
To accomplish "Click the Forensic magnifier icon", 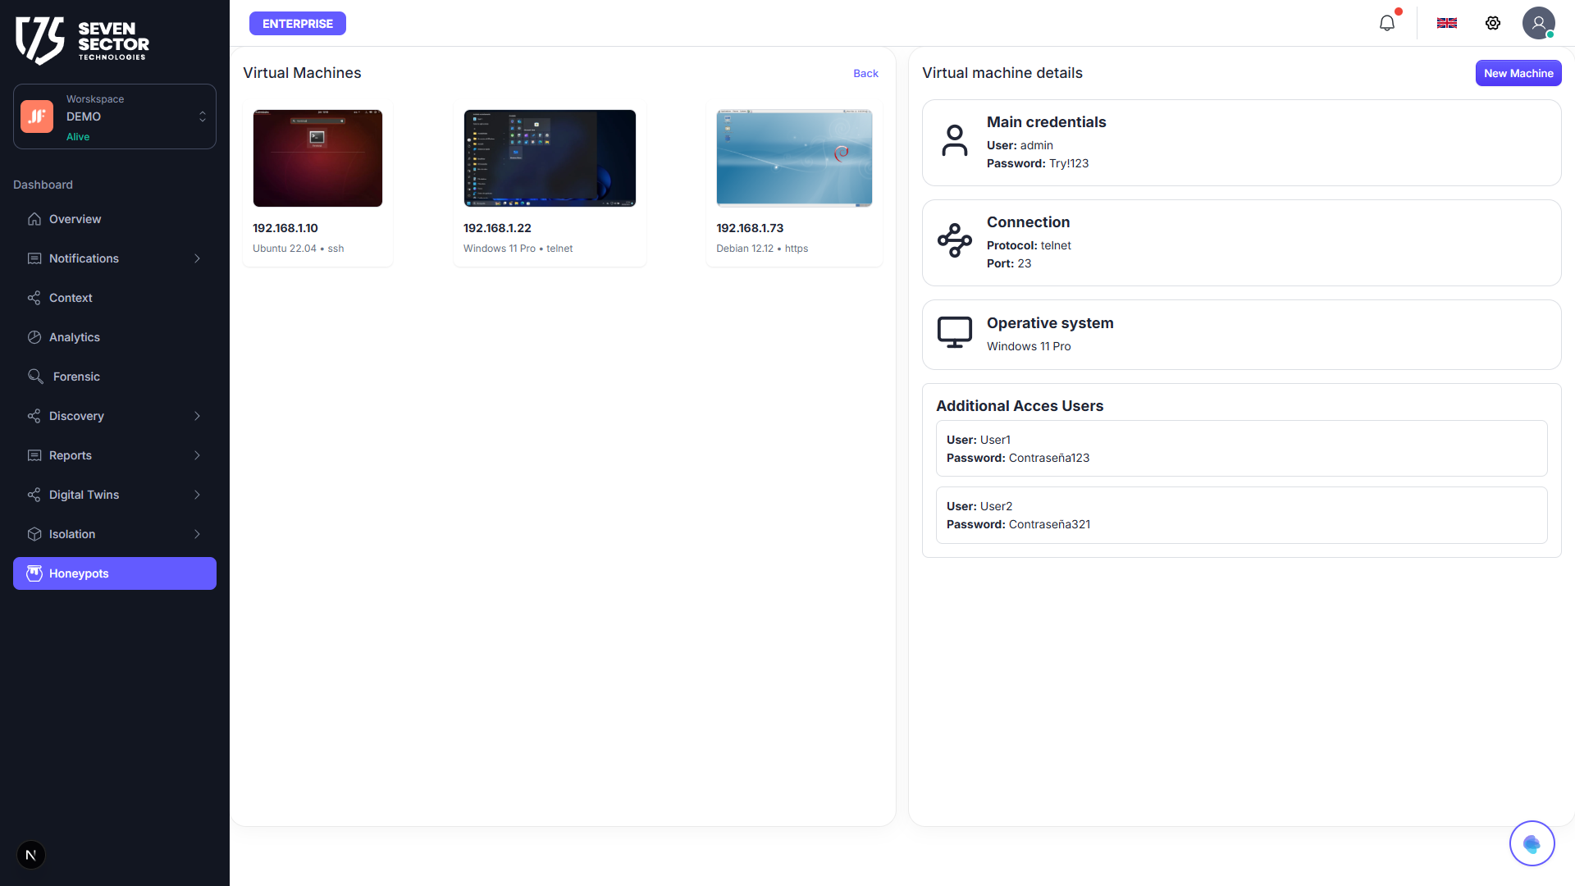I will tap(35, 377).
